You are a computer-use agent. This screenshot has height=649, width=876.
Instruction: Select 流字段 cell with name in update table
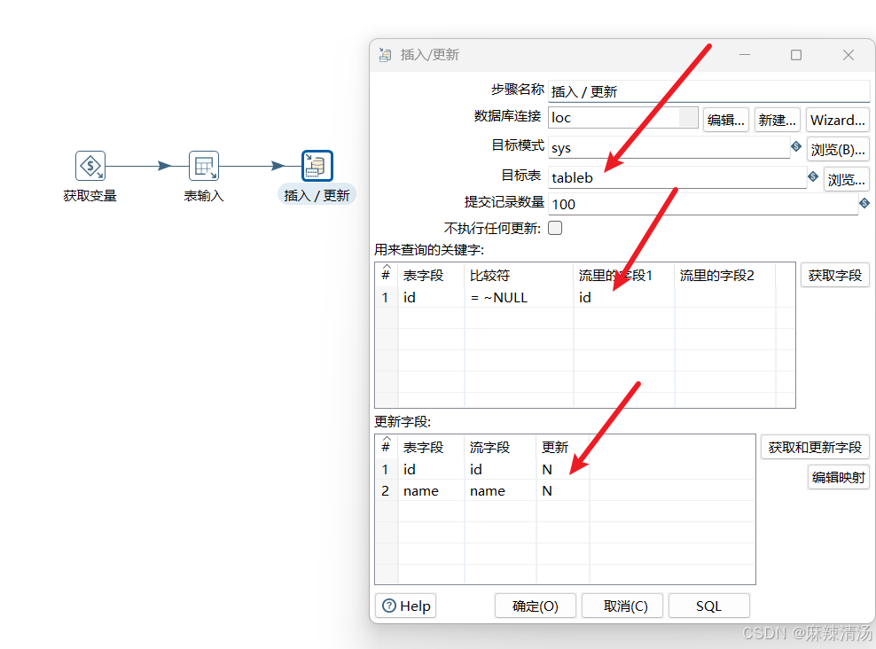[x=499, y=491]
